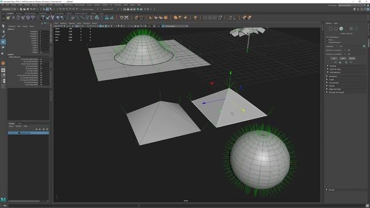Select UV Shell mode in UV Toolkit

(356, 28)
